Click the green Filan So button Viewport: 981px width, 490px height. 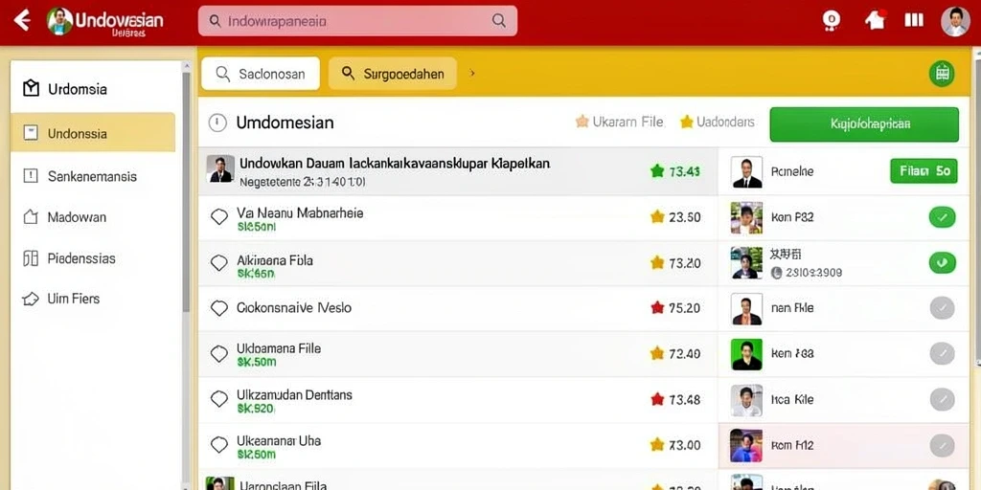[x=924, y=170]
